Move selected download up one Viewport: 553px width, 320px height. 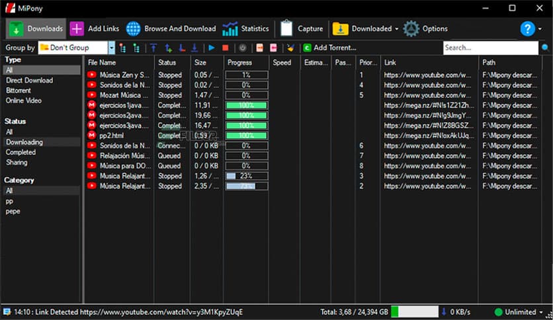(168, 48)
